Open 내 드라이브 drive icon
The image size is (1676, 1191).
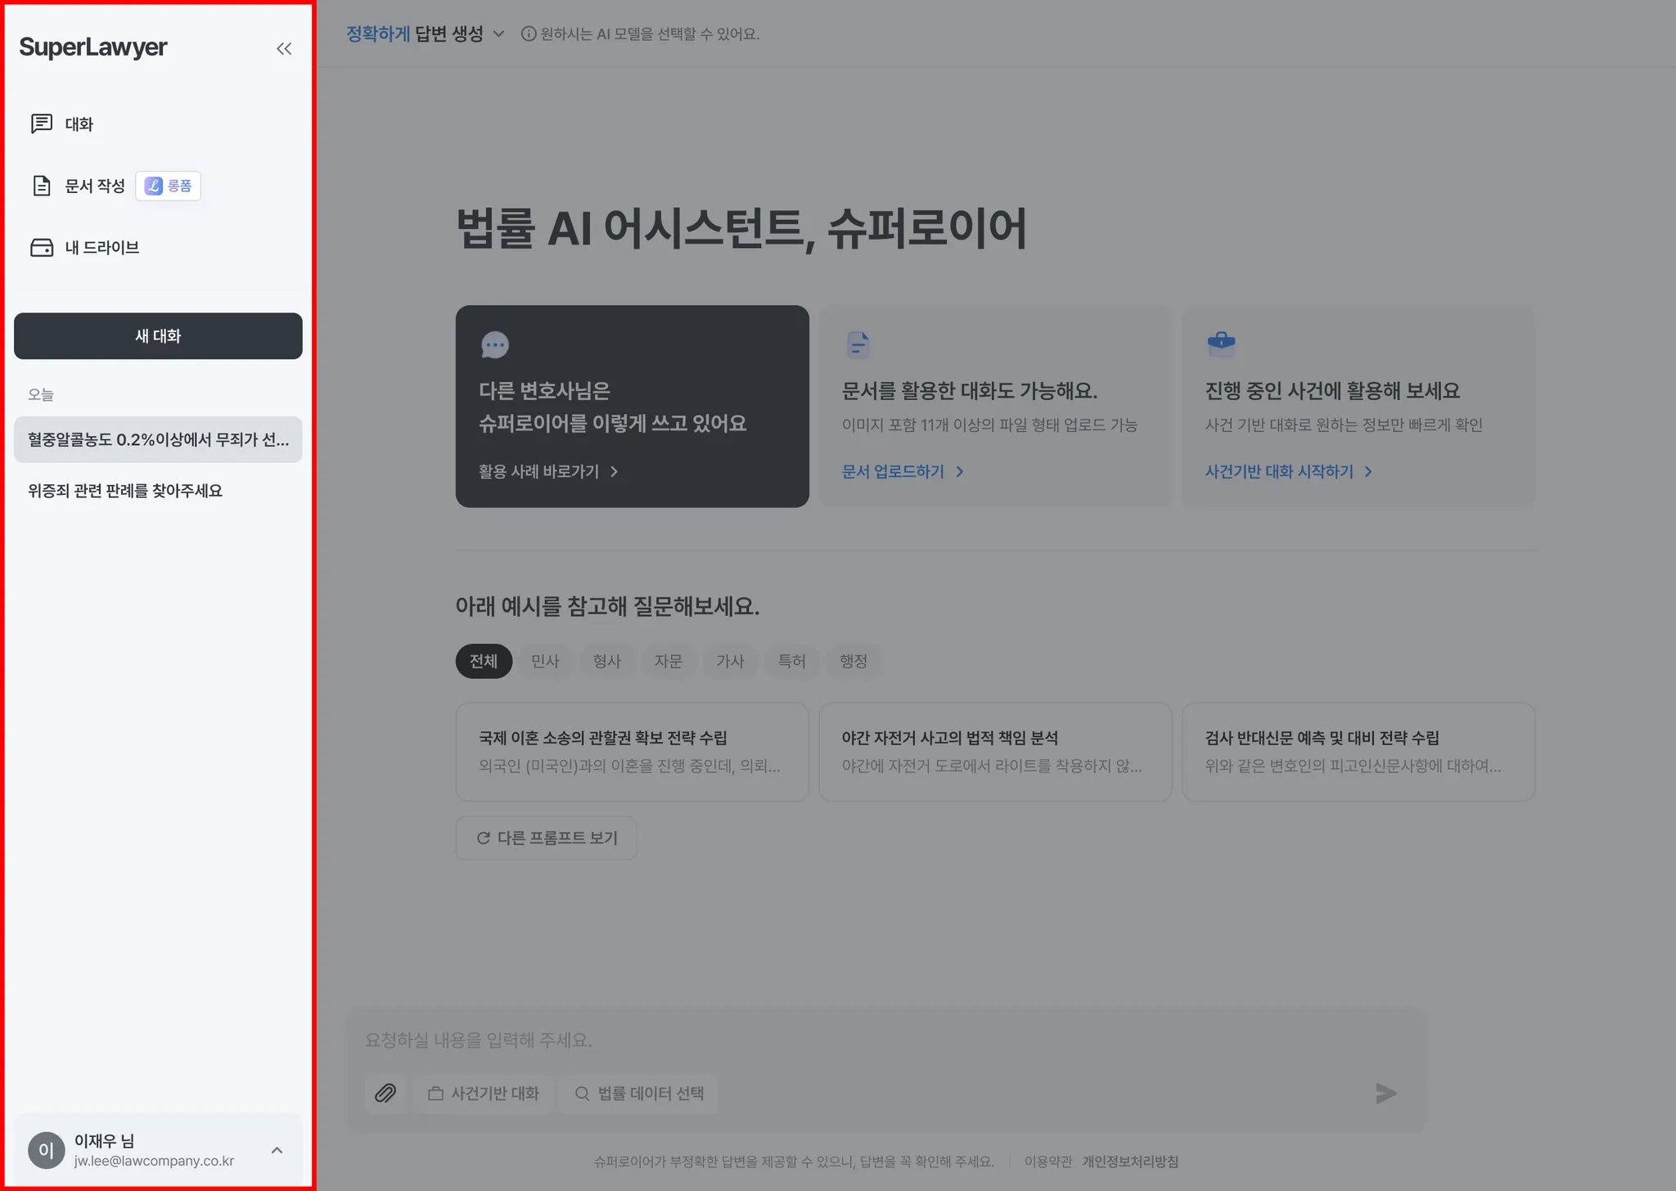click(42, 247)
